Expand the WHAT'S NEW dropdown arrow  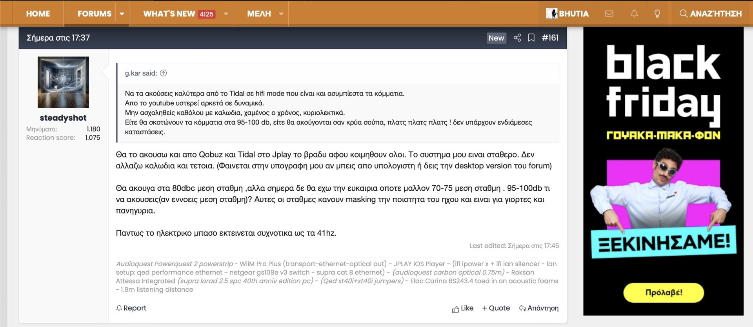pos(226,14)
